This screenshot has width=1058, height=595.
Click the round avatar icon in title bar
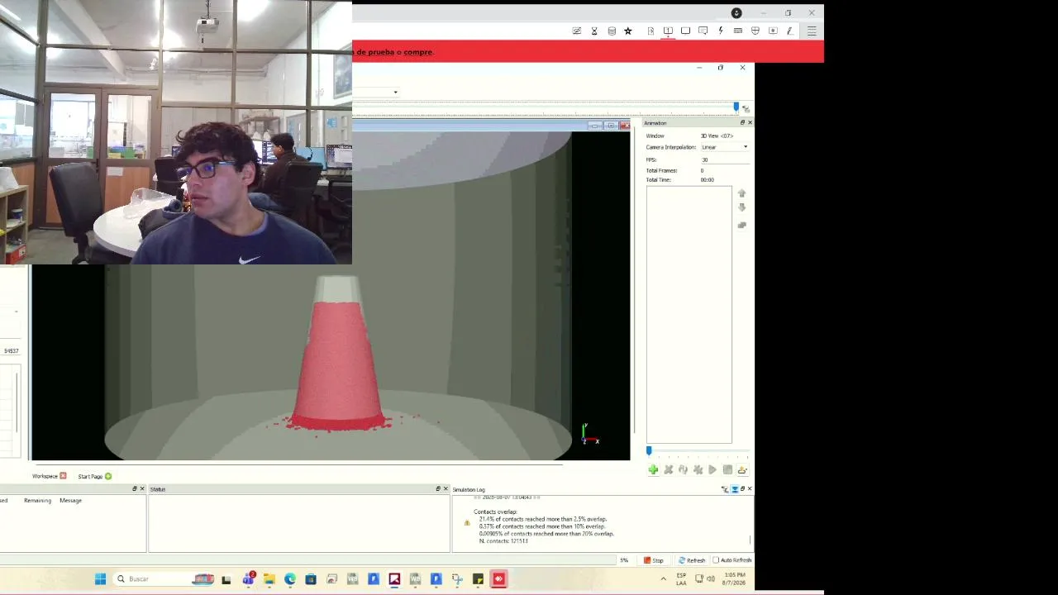736,12
